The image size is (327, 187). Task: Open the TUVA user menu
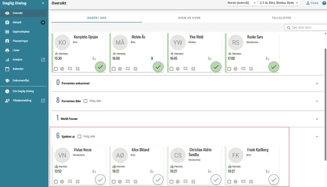(312, 3)
